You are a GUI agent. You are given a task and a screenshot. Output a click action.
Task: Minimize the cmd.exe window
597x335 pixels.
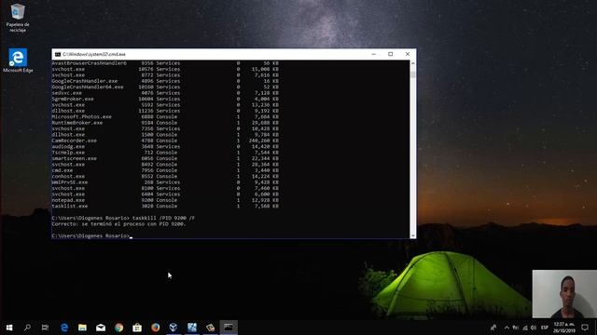(x=373, y=54)
